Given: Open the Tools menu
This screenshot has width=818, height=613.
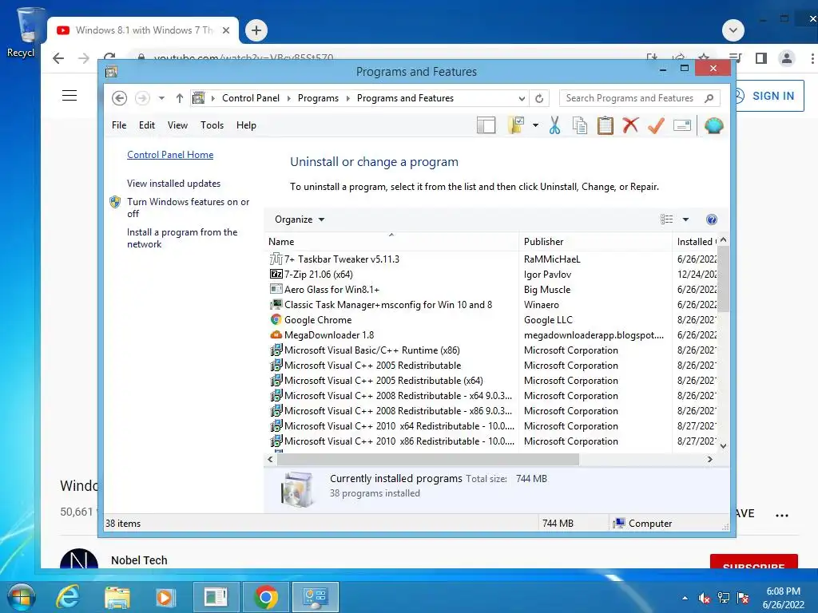Looking at the screenshot, I should pyautogui.click(x=212, y=125).
